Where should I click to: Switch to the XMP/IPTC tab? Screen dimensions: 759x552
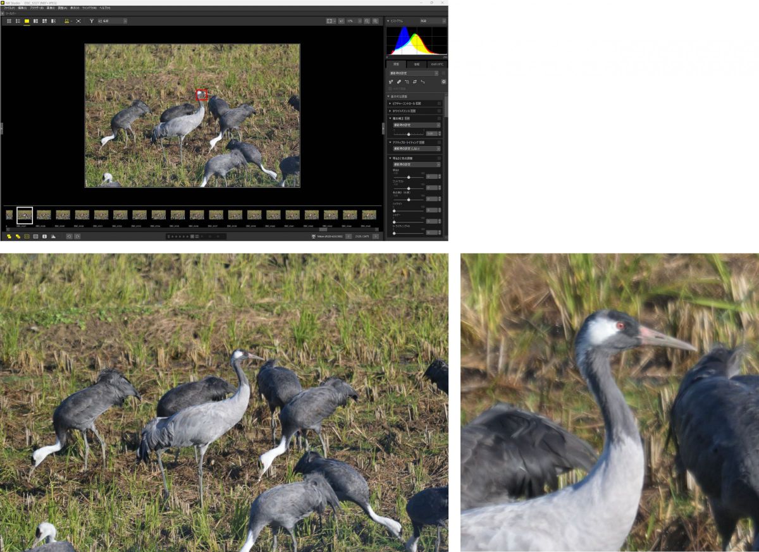[x=436, y=64]
